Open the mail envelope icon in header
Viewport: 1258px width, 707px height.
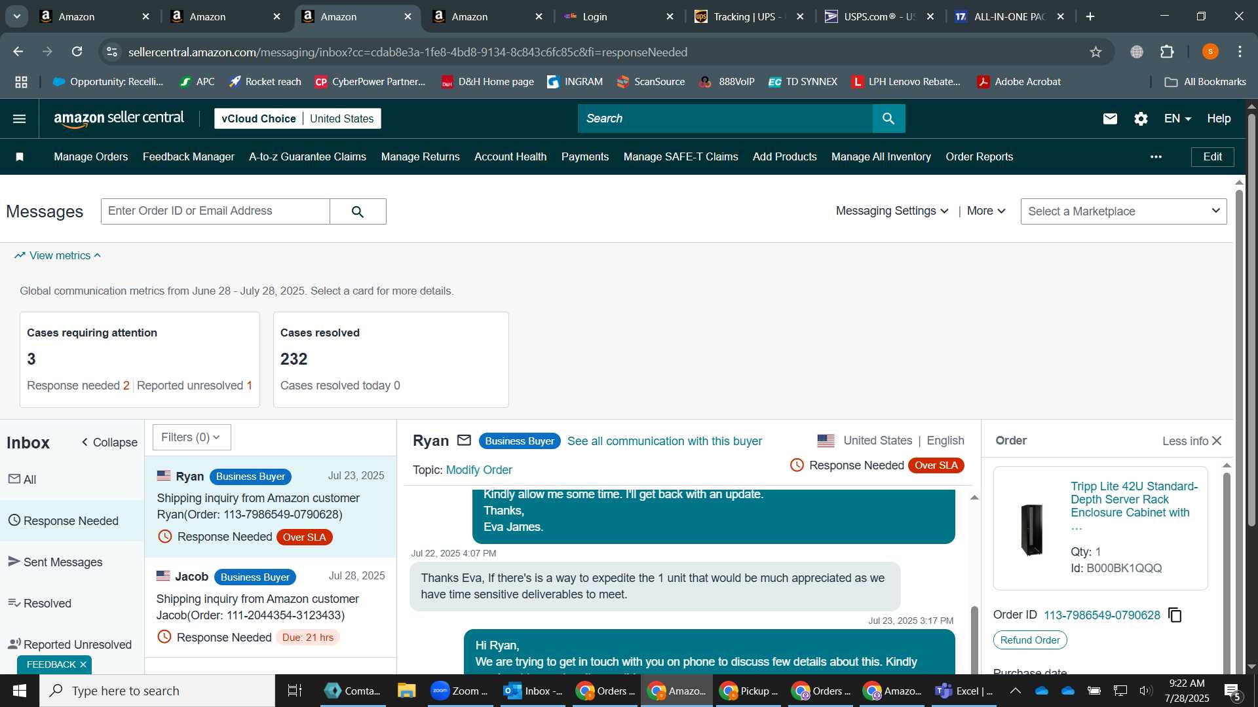click(1110, 118)
